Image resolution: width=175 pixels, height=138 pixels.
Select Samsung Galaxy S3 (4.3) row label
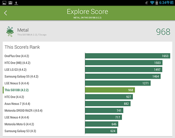coord(20,131)
